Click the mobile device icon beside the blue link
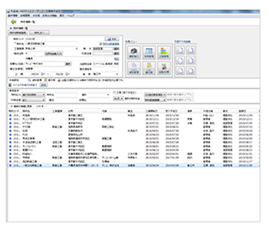The width and height of the screenshot is (268, 228). click(10, 85)
